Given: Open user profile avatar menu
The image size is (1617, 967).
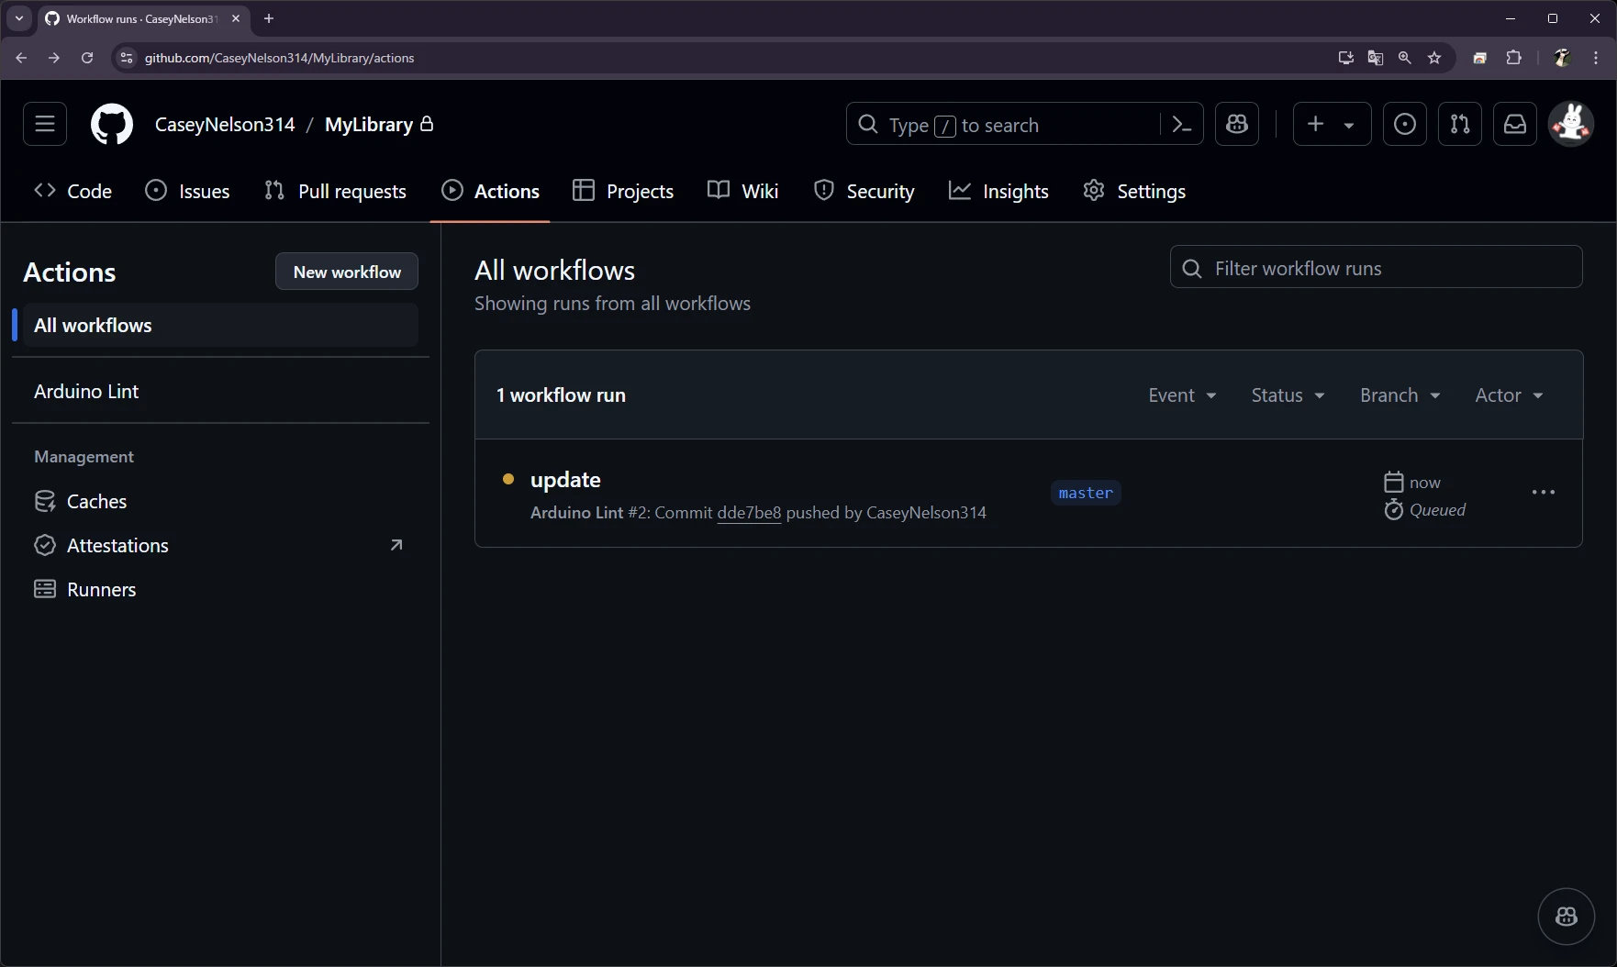Looking at the screenshot, I should pyautogui.click(x=1571, y=124).
